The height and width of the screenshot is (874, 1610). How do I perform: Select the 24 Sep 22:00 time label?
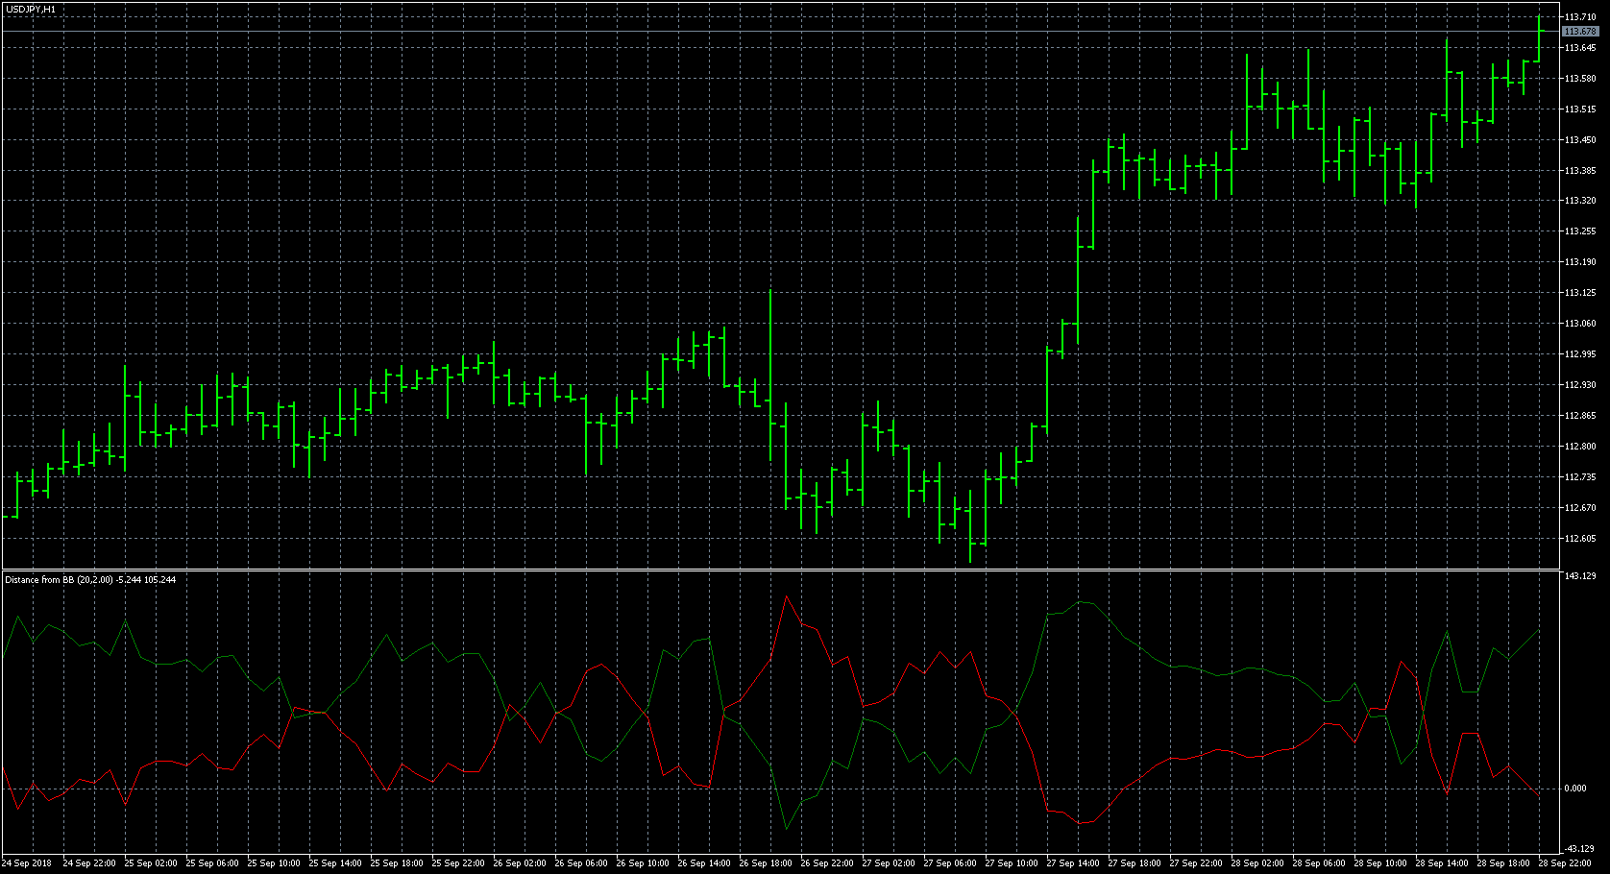[89, 863]
